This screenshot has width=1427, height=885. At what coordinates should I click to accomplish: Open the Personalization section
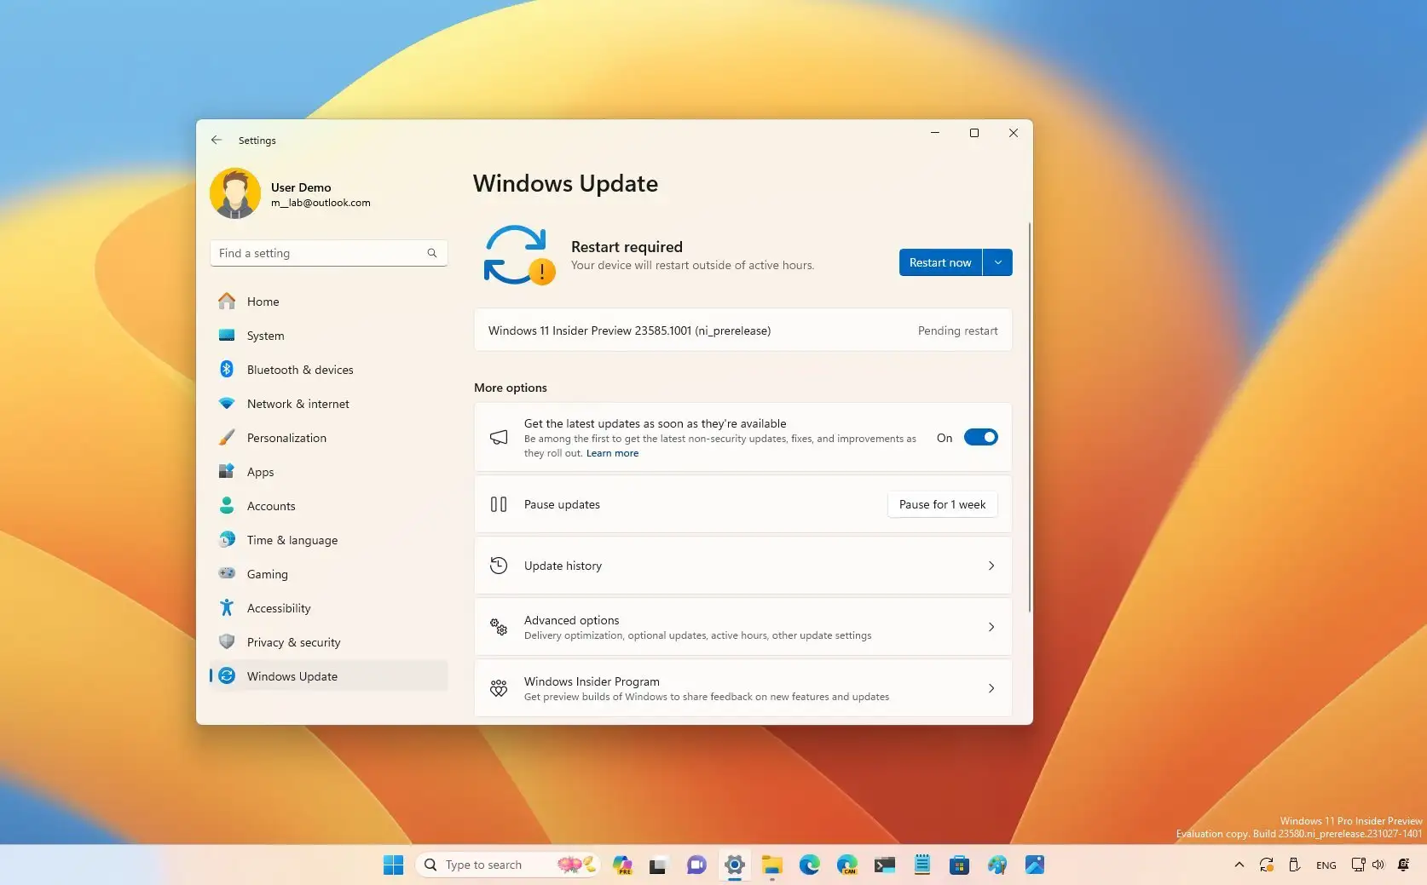pyautogui.click(x=328, y=438)
